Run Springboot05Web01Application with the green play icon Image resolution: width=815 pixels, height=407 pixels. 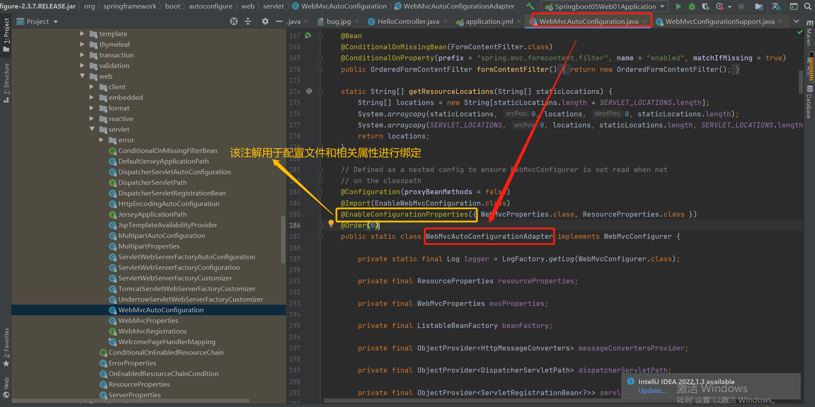(678, 6)
